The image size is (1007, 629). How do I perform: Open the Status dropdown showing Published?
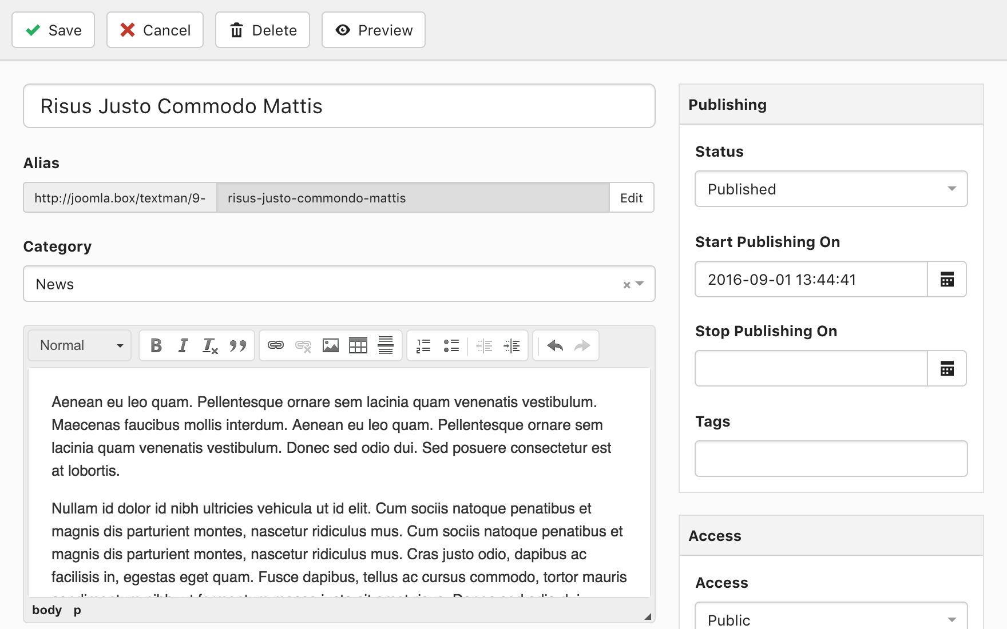(x=831, y=189)
